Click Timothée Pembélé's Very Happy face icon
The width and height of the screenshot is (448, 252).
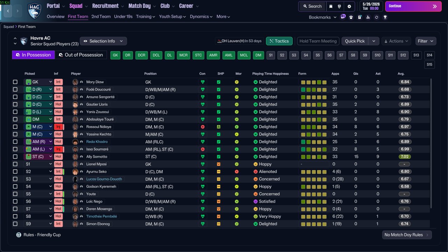point(255,216)
